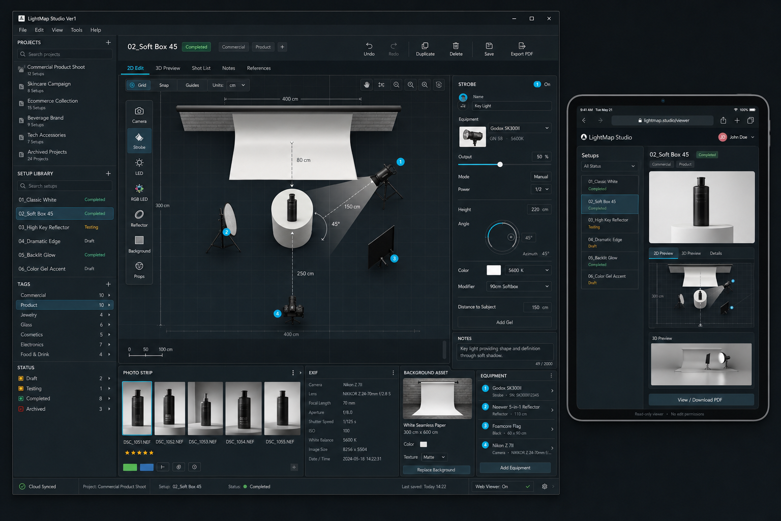Toggle Snap option
Viewport: 781px width, 521px height.
[x=164, y=85]
